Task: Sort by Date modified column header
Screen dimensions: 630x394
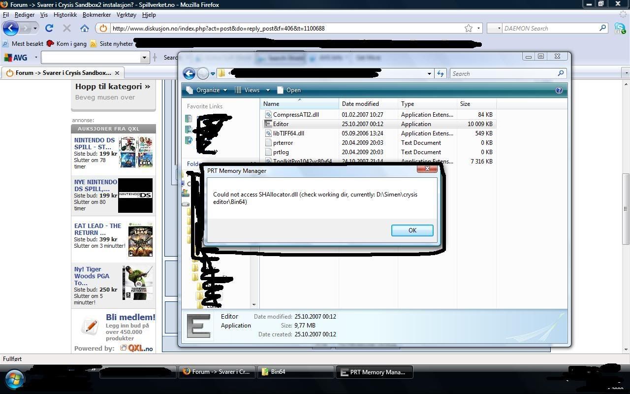Action: click(368, 104)
